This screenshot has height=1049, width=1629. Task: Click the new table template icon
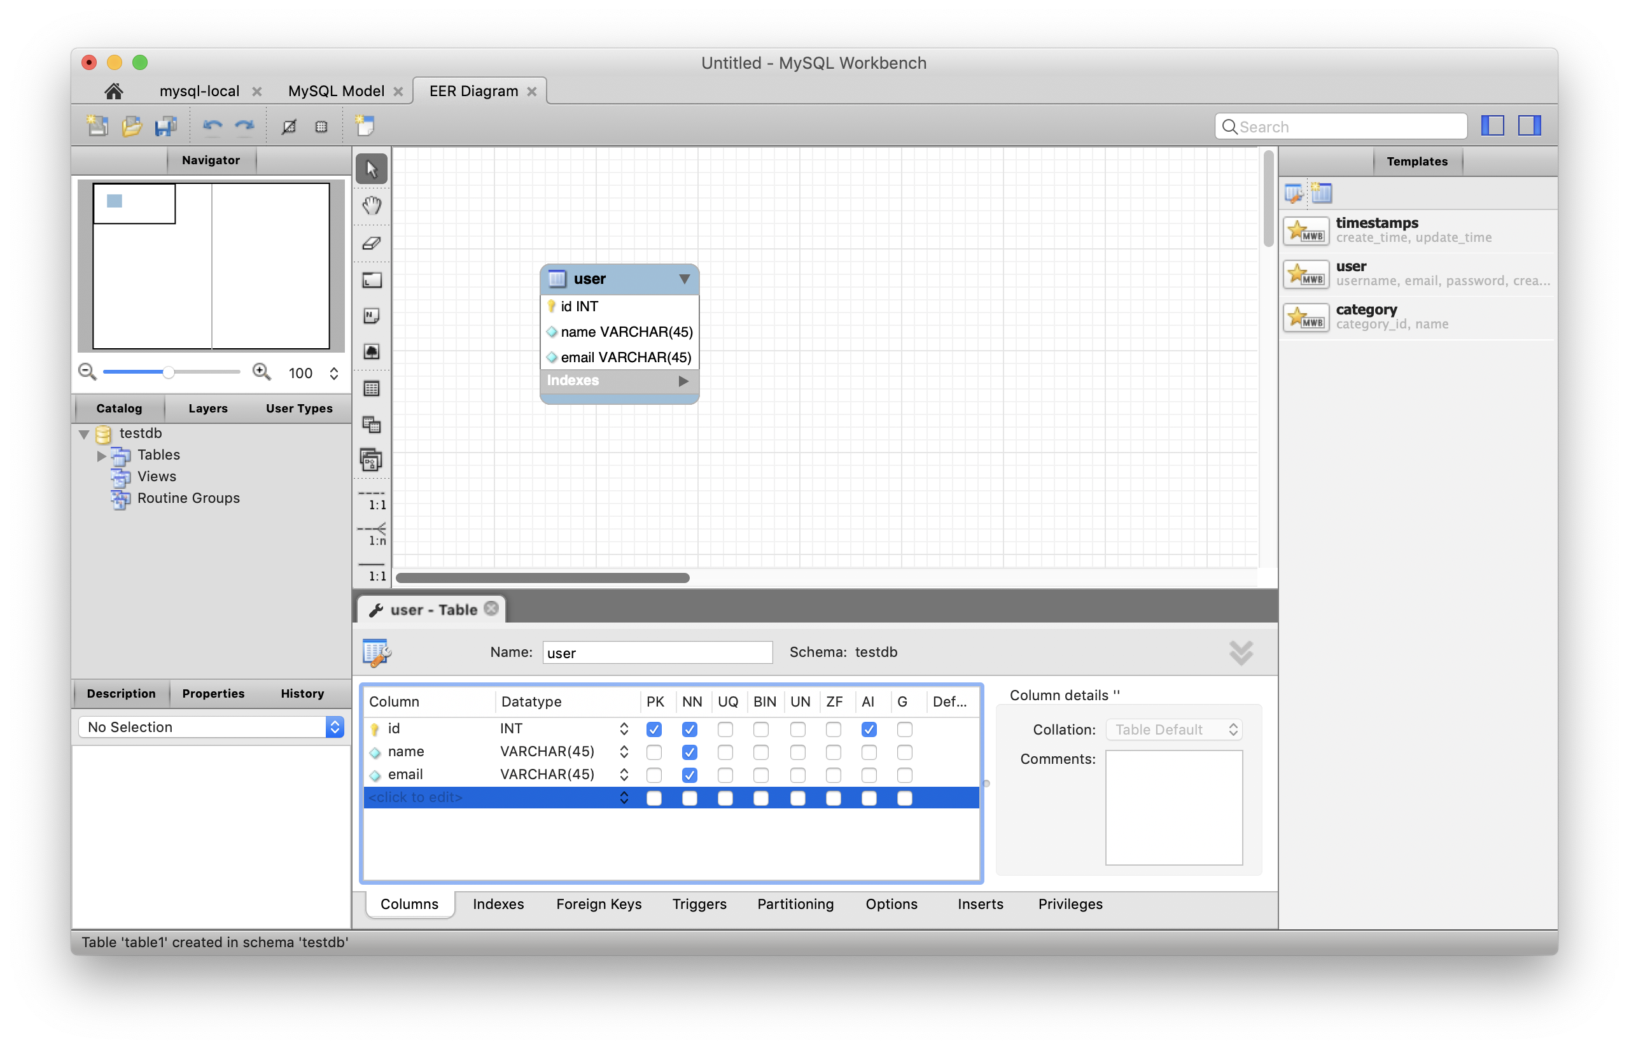tap(1322, 194)
